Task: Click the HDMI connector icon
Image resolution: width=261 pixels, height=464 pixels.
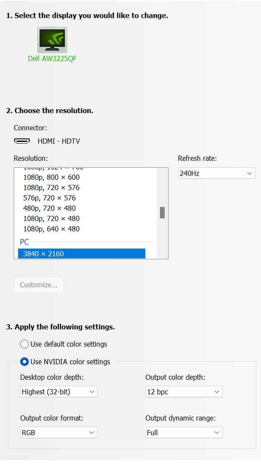Action: pos(22,141)
